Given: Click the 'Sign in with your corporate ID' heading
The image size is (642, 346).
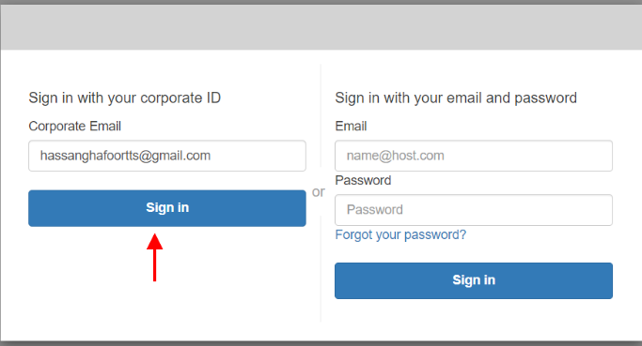Looking at the screenshot, I should 124,98.
